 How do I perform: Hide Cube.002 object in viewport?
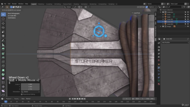click(188, 22)
